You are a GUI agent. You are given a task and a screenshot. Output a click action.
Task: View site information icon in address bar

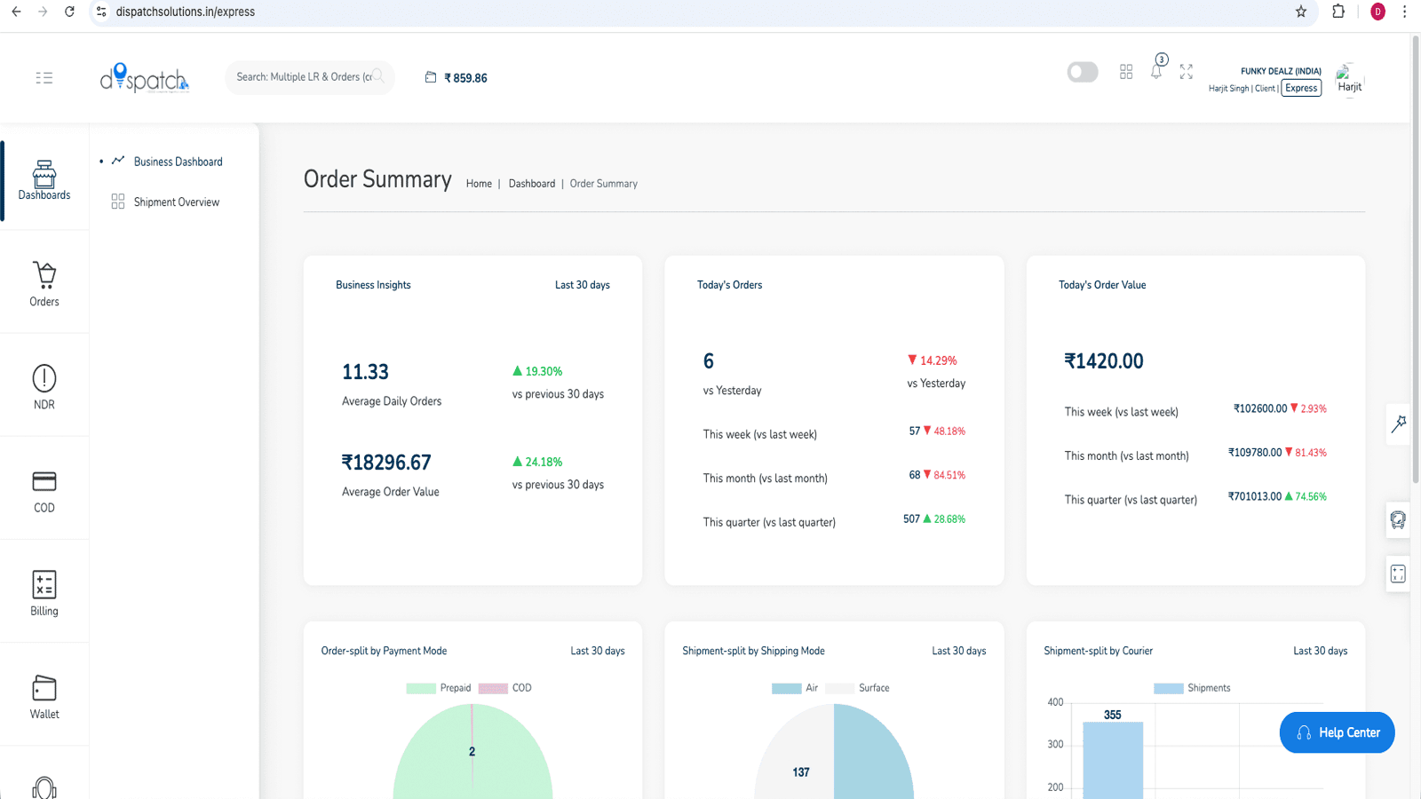[x=101, y=12]
